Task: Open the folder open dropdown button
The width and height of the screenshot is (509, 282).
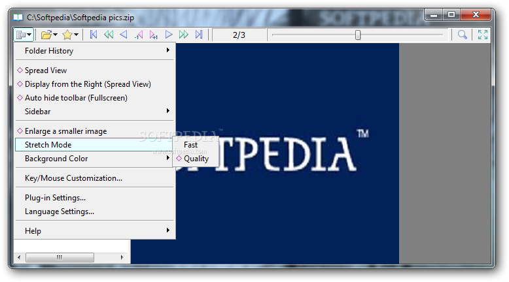Action: tap(49, 35)
